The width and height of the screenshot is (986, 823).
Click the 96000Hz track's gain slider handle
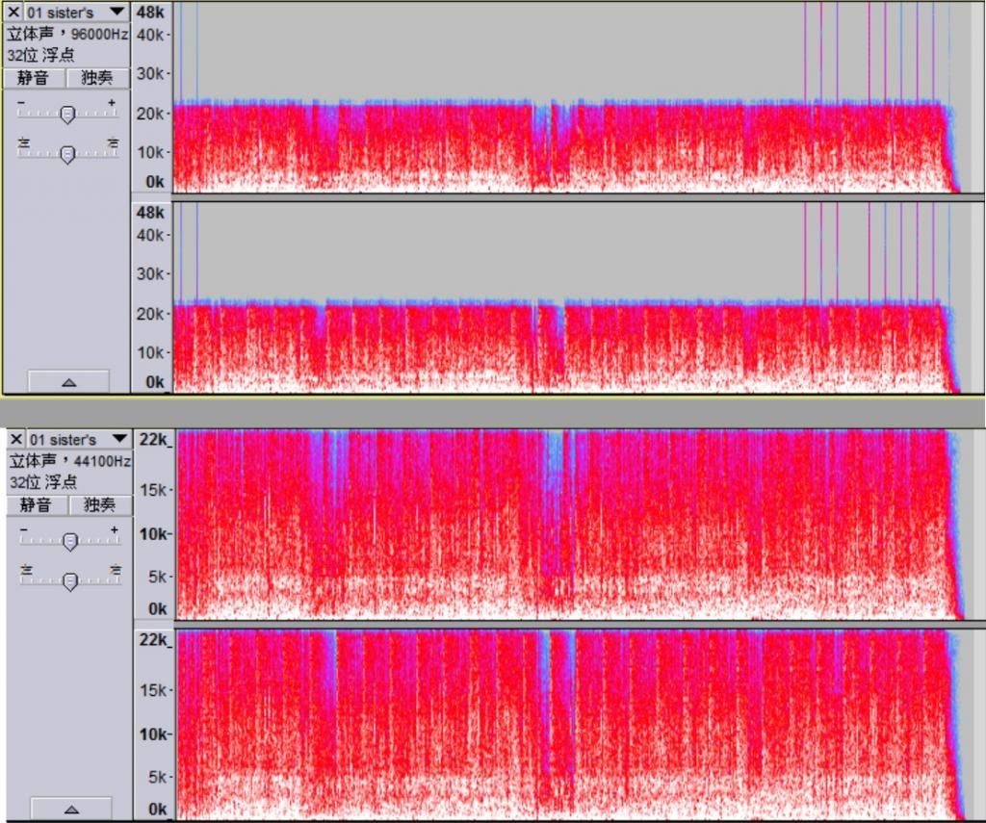point(67,115)
